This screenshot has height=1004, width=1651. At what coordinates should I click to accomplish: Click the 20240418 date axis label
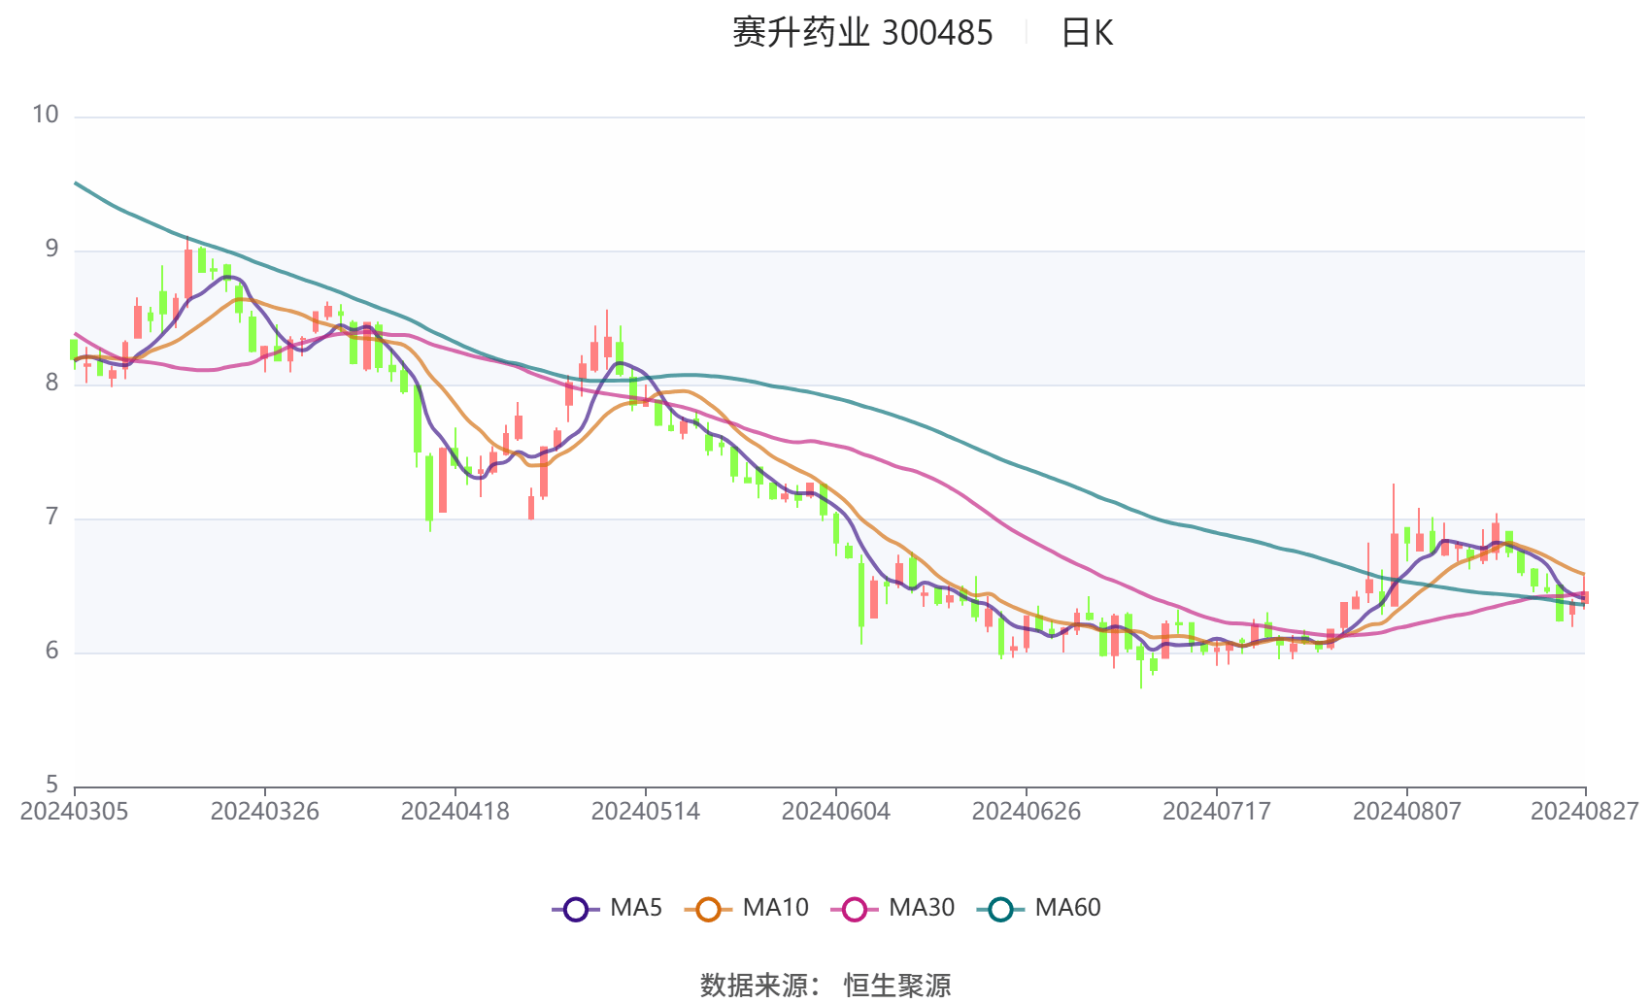(455, 812)
